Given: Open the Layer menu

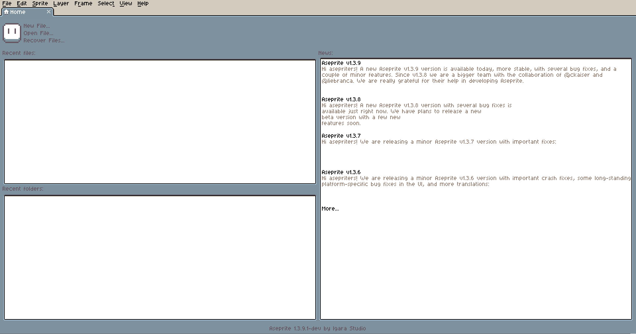Looking at the screenshot, I should [61, 3].
